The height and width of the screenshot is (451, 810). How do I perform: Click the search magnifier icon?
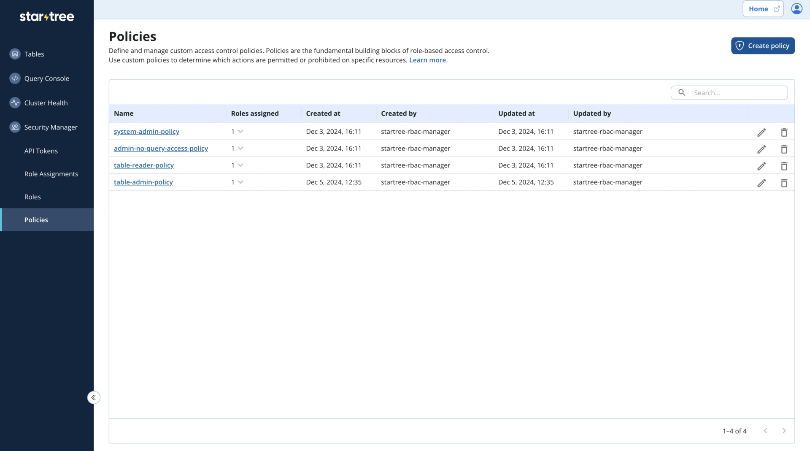[x=682, y=92]
